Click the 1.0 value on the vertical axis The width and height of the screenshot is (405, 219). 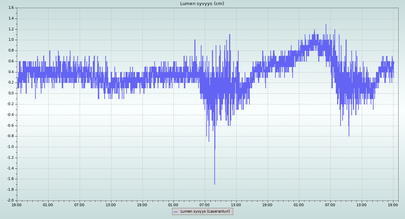pyautogui.click(x=10, y=40)
